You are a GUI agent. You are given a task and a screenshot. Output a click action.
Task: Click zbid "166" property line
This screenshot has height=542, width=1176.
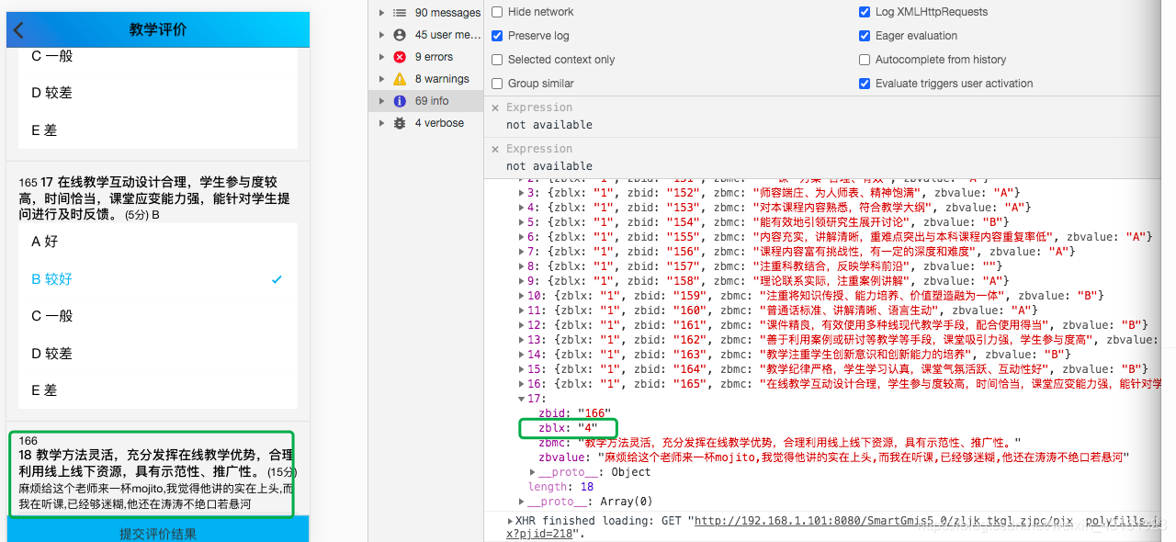[574, 413]
